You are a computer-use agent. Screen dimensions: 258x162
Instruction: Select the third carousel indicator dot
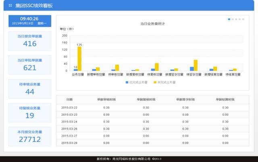point(236,19)
